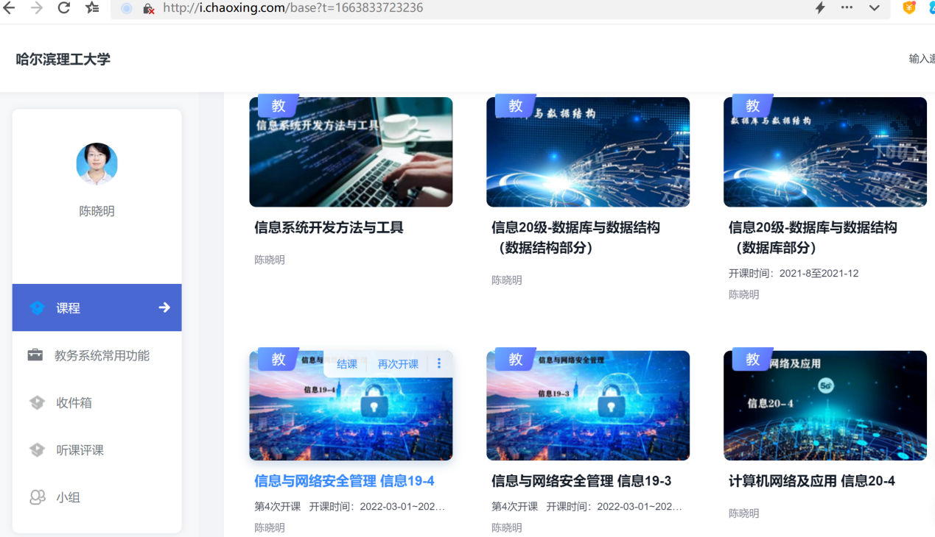Open the 信息系统开发方法与工具 course thumbnail
The width and height of the screenshot is (935, 537).
click(x=351, y=152)
